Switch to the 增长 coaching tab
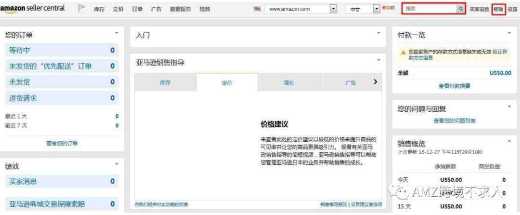The image size is (520, 215). (x=289, y=82)
